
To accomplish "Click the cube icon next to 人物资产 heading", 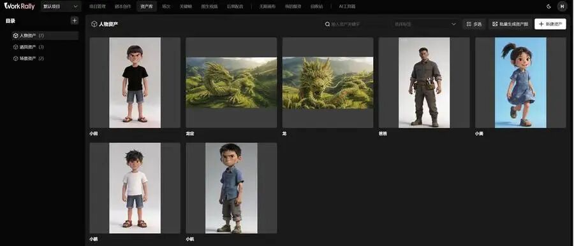I will click(x=94, y=24).
